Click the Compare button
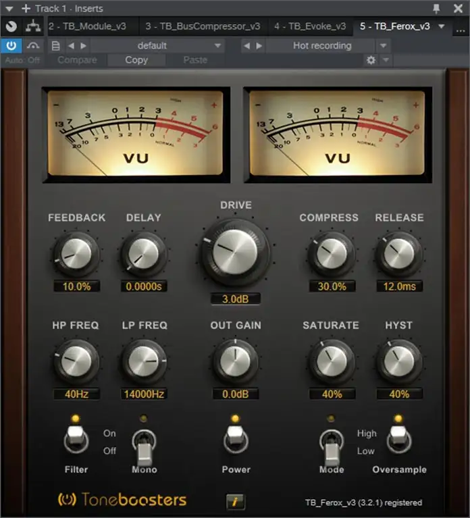 (77, 60)
